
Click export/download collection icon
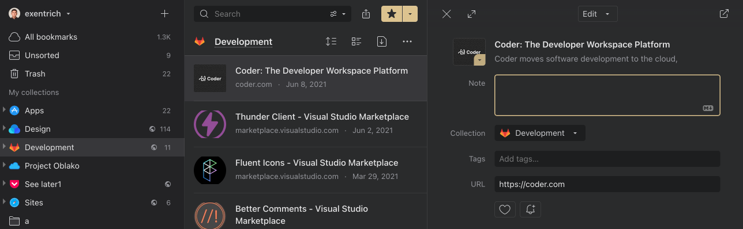381,41
